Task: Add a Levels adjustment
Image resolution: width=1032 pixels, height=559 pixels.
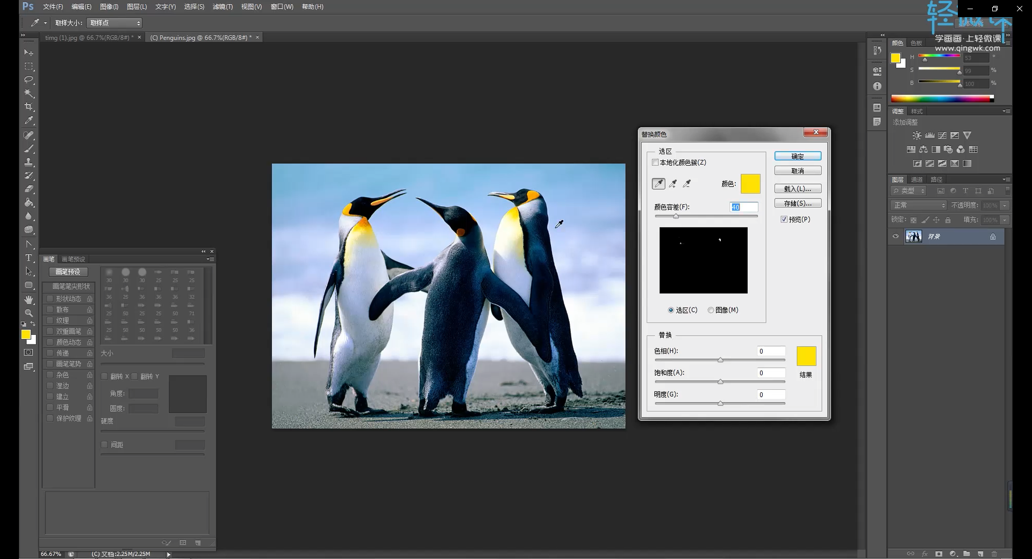Action: coord(929,135)
